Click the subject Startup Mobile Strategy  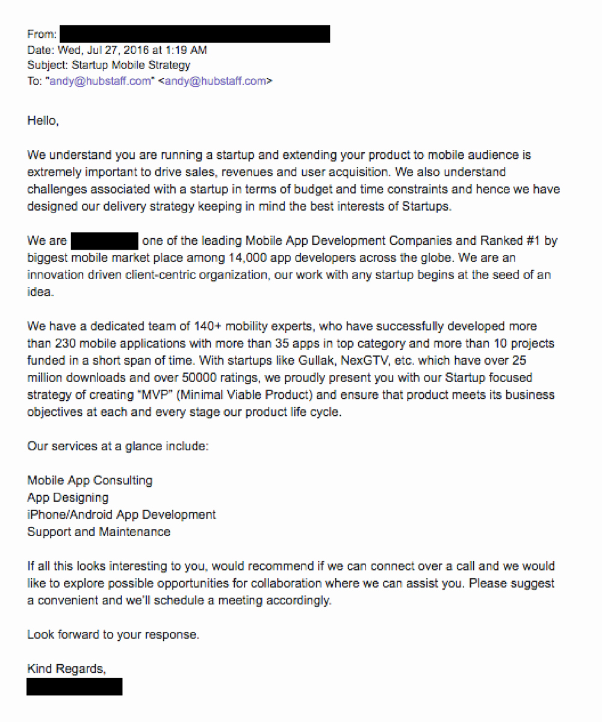pyautogui.click(x=131, y=66)
